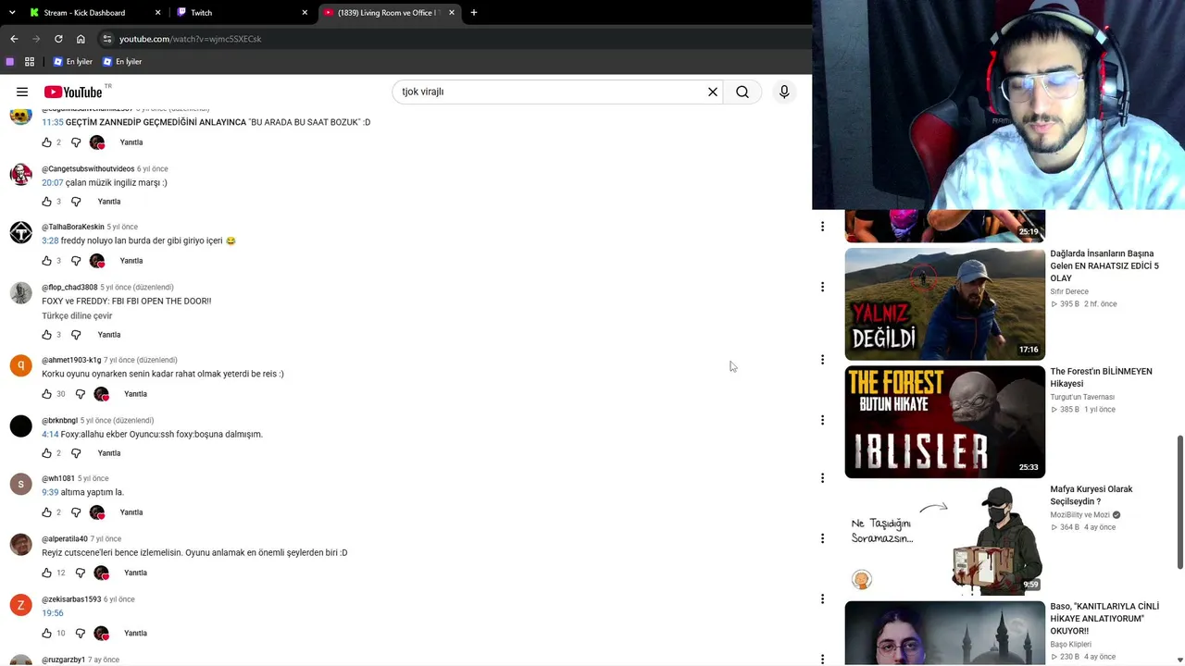Jump to timestamp 3:28 in the video
Image resolution: width=1185 pixels, height=666 pixels.
[50, 240]
